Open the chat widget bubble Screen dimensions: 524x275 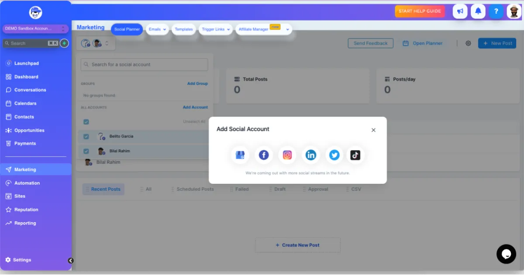click(506, 254)
